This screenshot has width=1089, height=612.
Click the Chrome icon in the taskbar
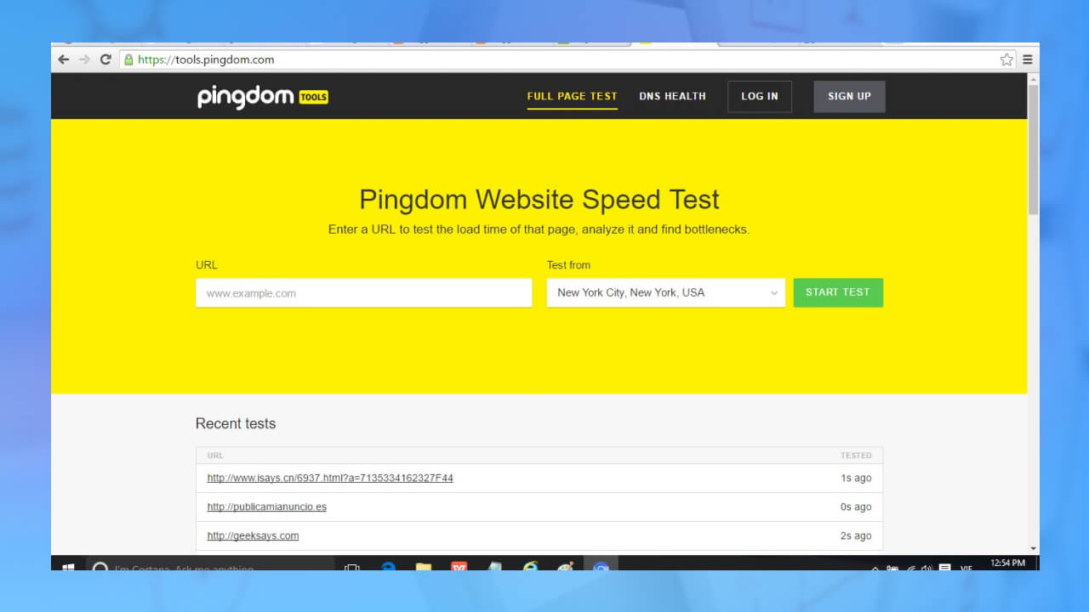click(x=601, y=566)
